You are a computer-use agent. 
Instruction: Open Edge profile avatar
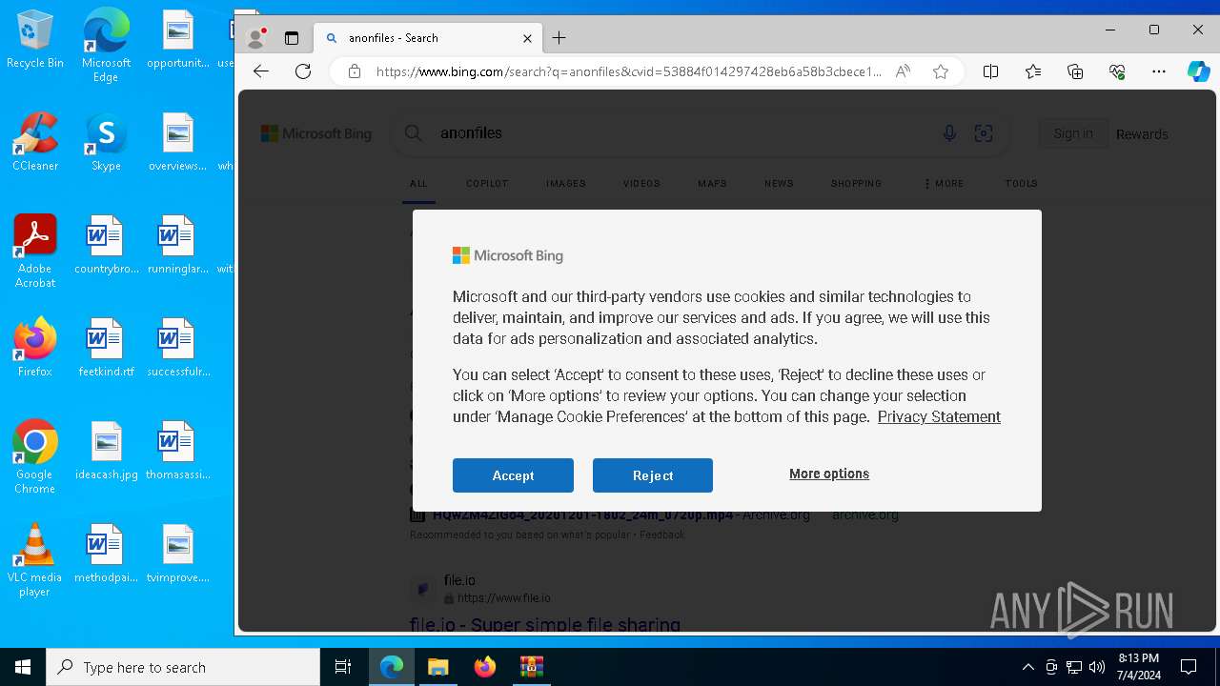pyautogui.click(x=255, y=38)
